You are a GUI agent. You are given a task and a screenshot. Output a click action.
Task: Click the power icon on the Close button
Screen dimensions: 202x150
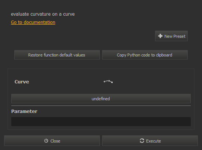point(46,141)
